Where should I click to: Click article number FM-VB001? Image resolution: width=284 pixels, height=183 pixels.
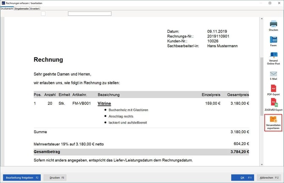tap(81, 103)
